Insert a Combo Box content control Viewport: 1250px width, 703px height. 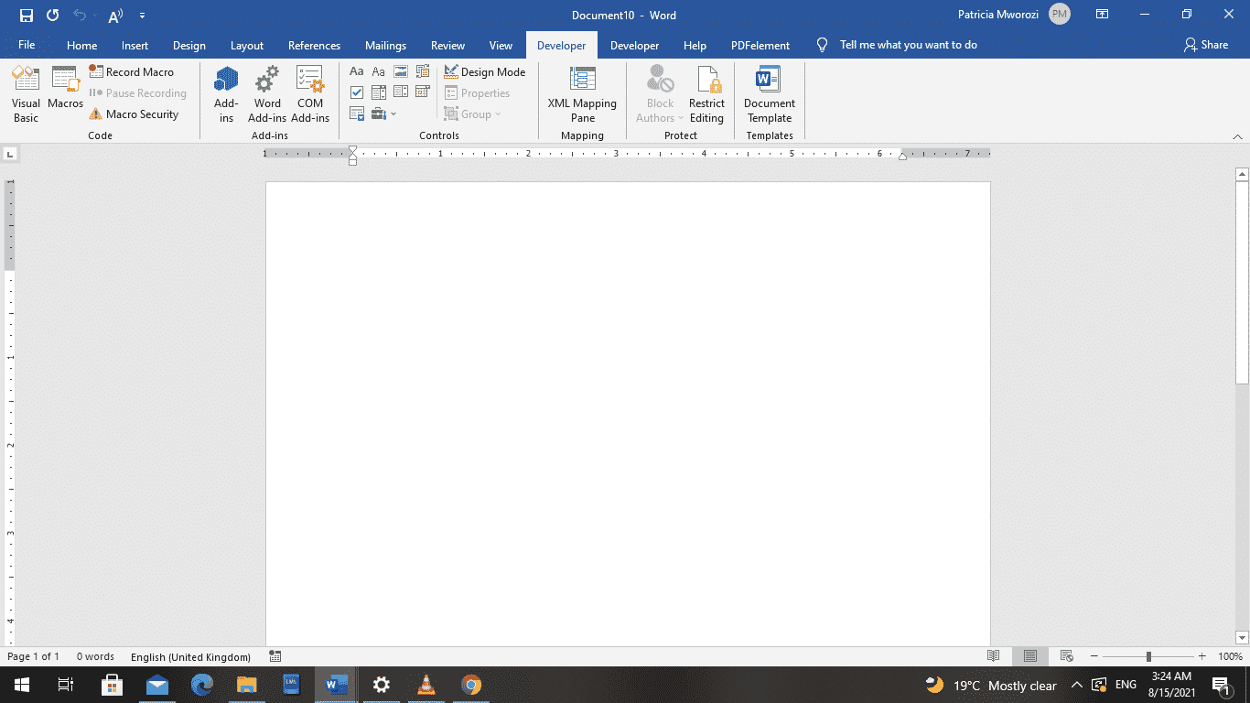tap(378, 92)
